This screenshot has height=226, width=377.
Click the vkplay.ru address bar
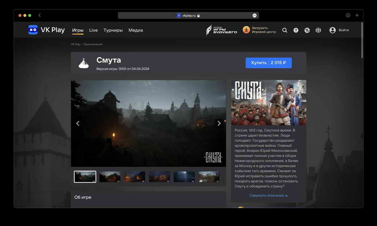[x=188, y=15]
